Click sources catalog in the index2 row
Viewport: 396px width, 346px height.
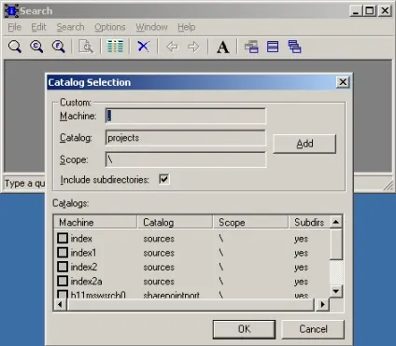(159, 268)
